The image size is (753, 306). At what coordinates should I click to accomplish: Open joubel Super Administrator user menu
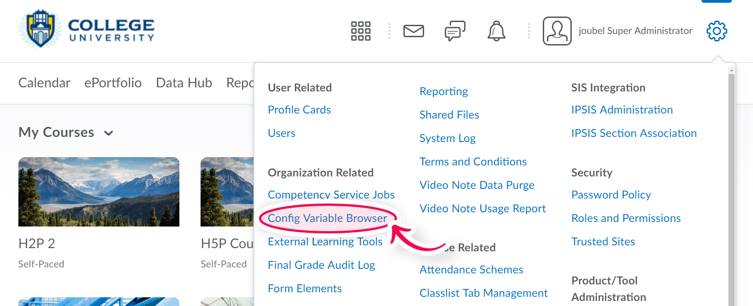pos(635,31)
